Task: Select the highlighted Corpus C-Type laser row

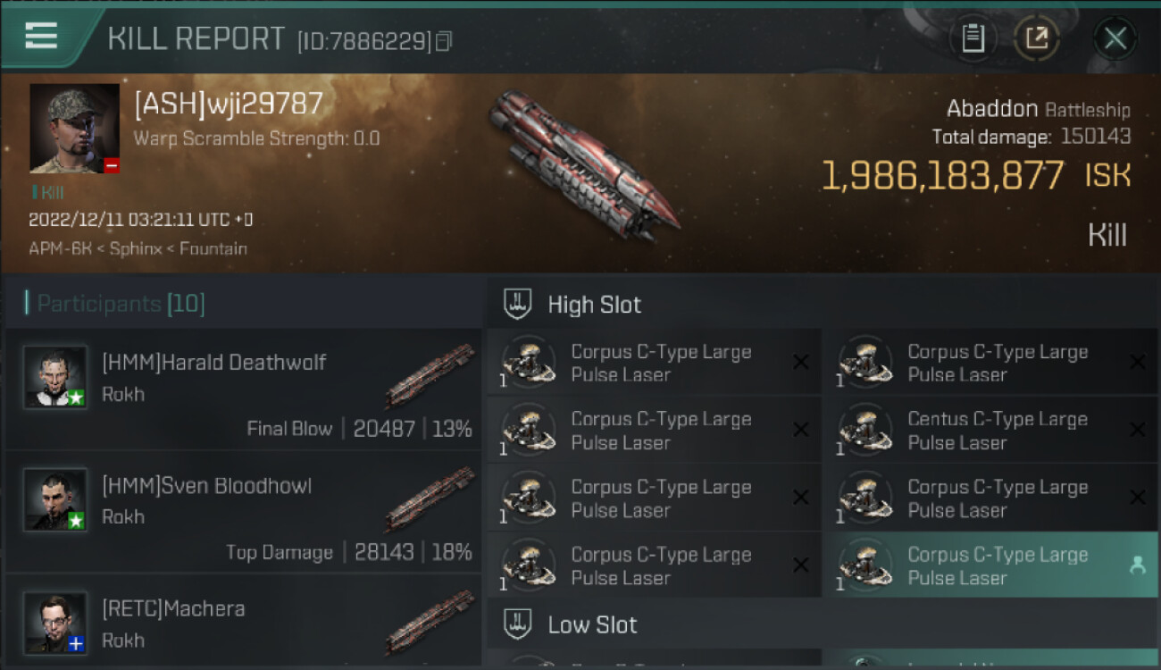Action: [x=989, y=565]
